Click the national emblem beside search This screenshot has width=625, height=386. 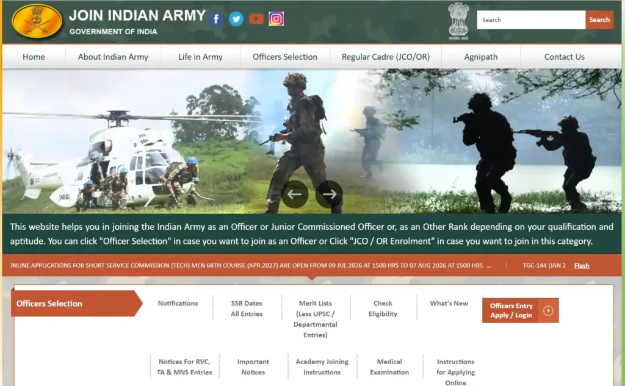(458, 21)
